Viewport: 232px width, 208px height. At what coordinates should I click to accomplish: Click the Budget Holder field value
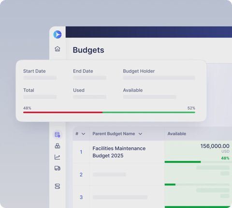click(159, 78)
